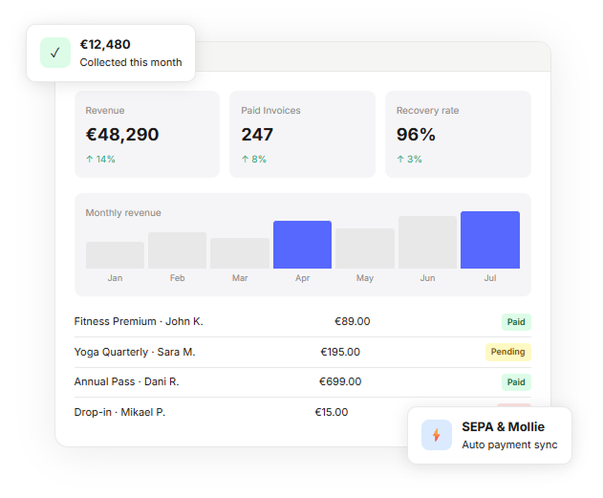Viewport: 603px width, 498px height.
Task: Open the Fitness Premium · John K. row
Action: (139, 322)
